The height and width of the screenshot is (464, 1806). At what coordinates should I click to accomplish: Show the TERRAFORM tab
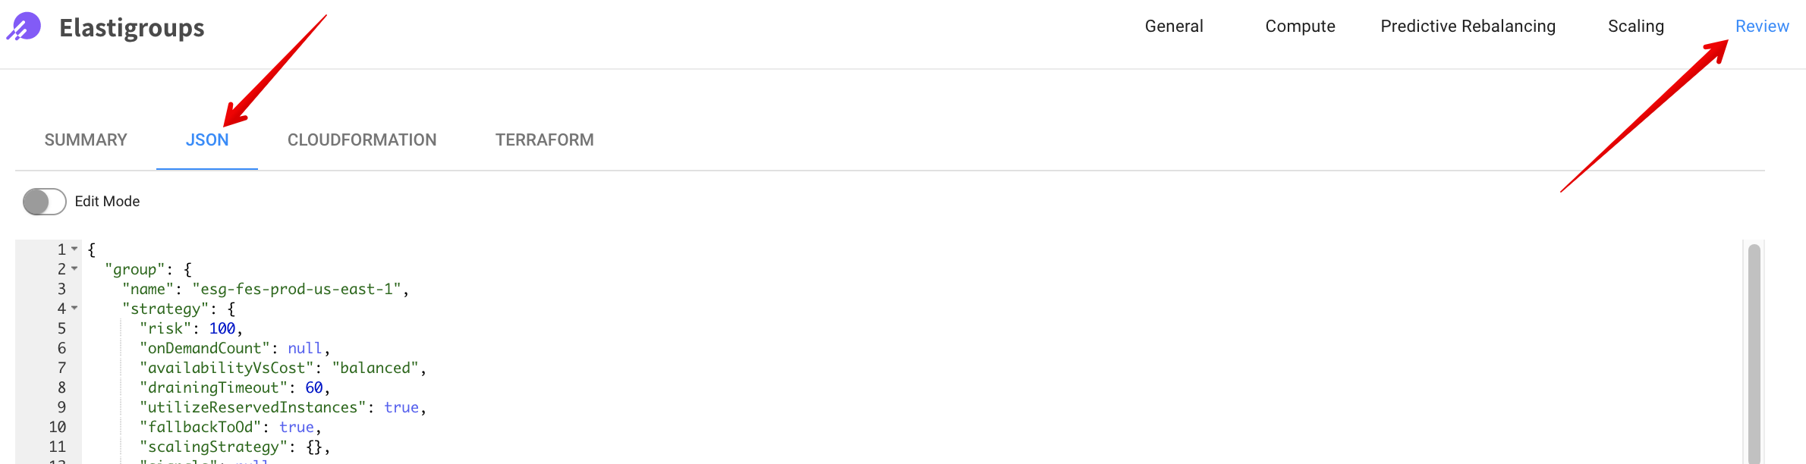click(544, 140)
